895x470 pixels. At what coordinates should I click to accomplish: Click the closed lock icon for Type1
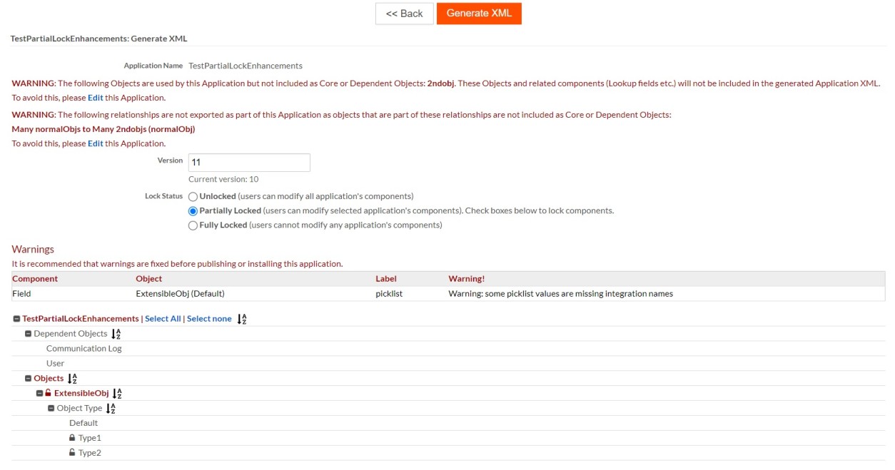pyautogui.click(x=72, y=438)
